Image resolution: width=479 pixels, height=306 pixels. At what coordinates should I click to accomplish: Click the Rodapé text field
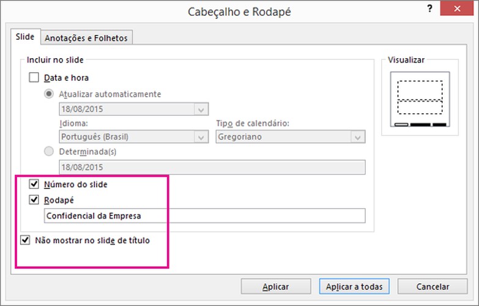204,215
